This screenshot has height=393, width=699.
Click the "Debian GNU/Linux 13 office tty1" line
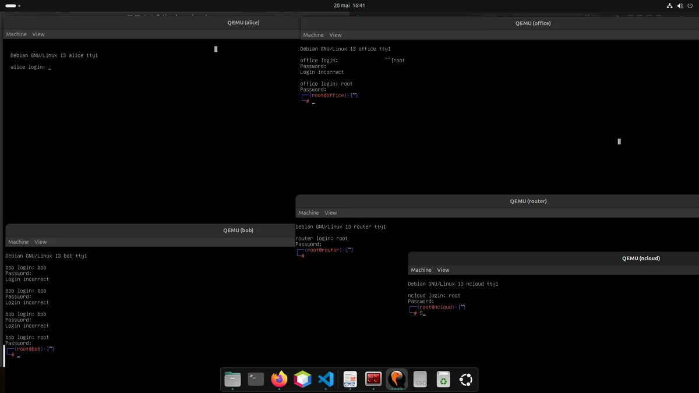[x=345, y=49]
